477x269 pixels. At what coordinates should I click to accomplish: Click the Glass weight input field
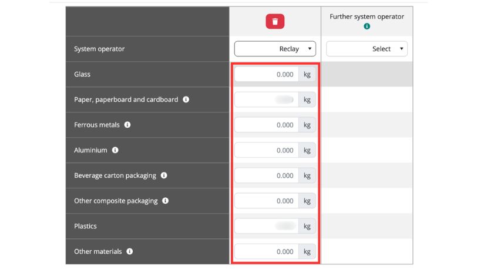266,74
